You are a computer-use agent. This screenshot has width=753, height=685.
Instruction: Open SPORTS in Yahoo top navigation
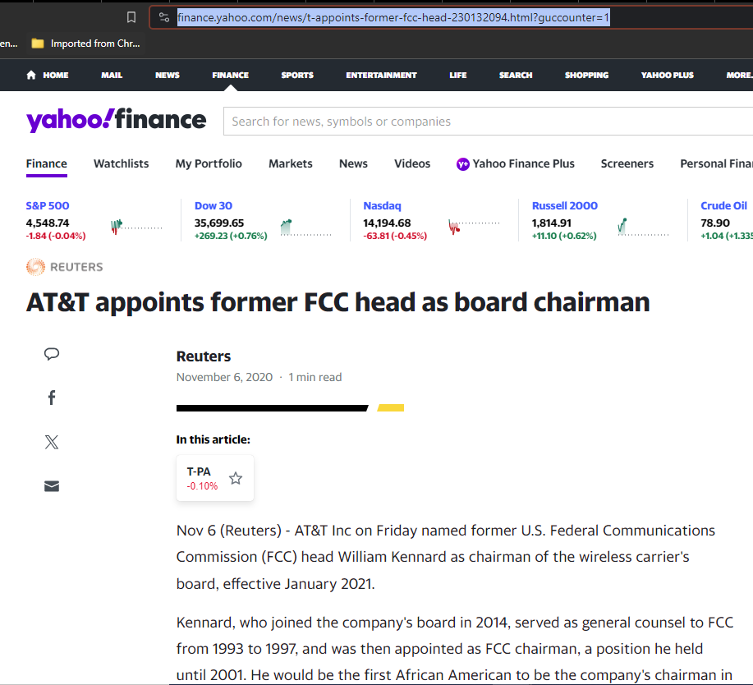click(297, 75)
